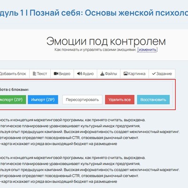
Task: Select the Картинка block tab
Action: click(134, 73)
